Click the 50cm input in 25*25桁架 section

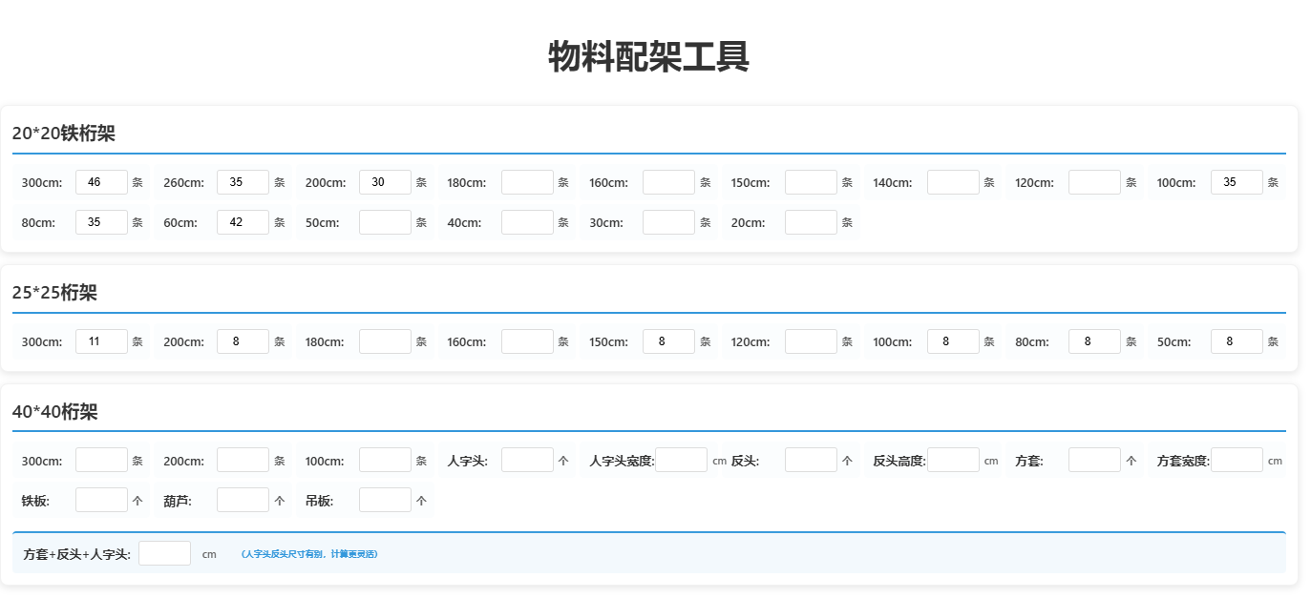point(1236,341)
